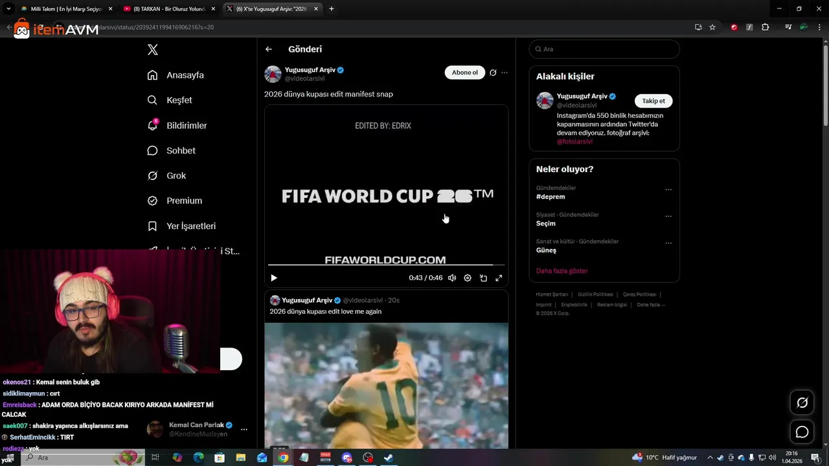Click Takip et follow button

(x=653, y=101)
